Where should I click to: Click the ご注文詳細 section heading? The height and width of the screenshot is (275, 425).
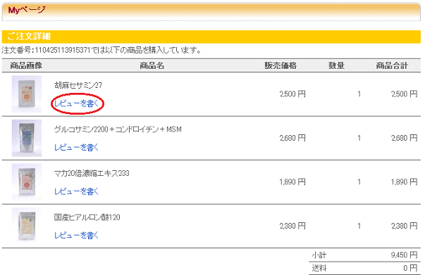tap(29, 37)
